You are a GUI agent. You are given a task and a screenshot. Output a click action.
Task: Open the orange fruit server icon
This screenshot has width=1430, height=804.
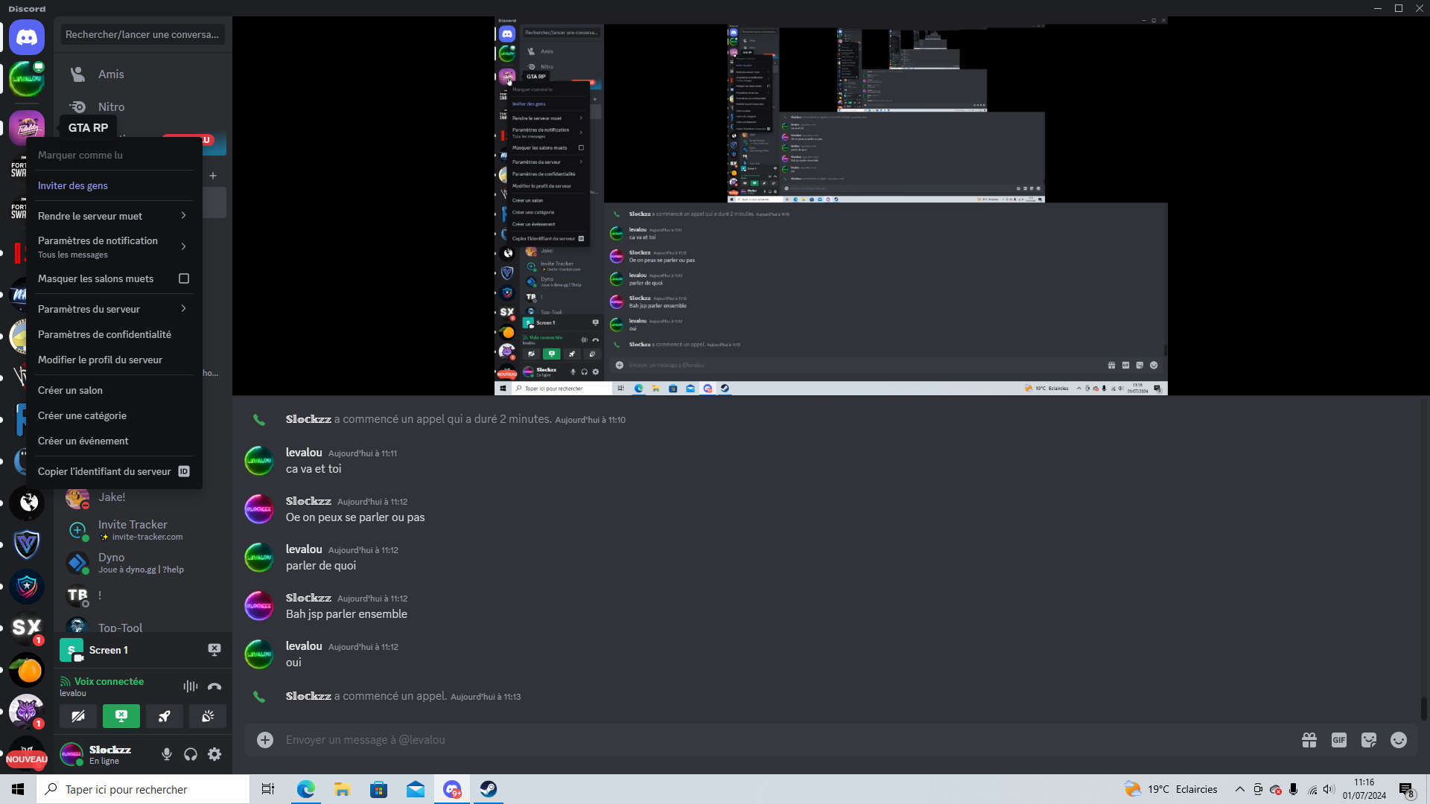click(x=27, y=671)
